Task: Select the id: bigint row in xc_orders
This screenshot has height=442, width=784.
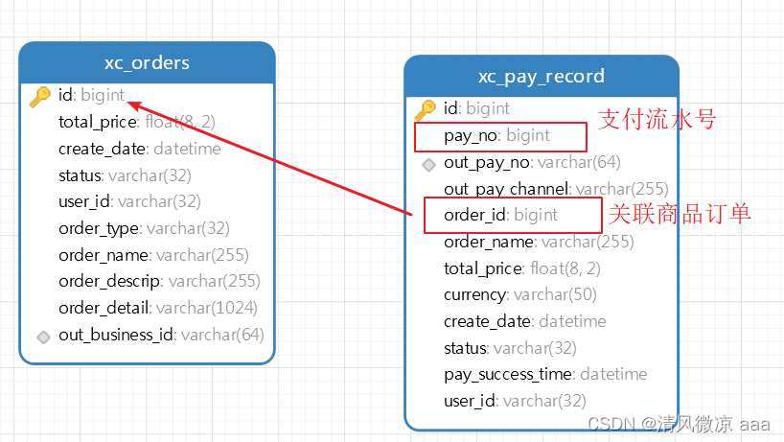Action: pos(91,95)
